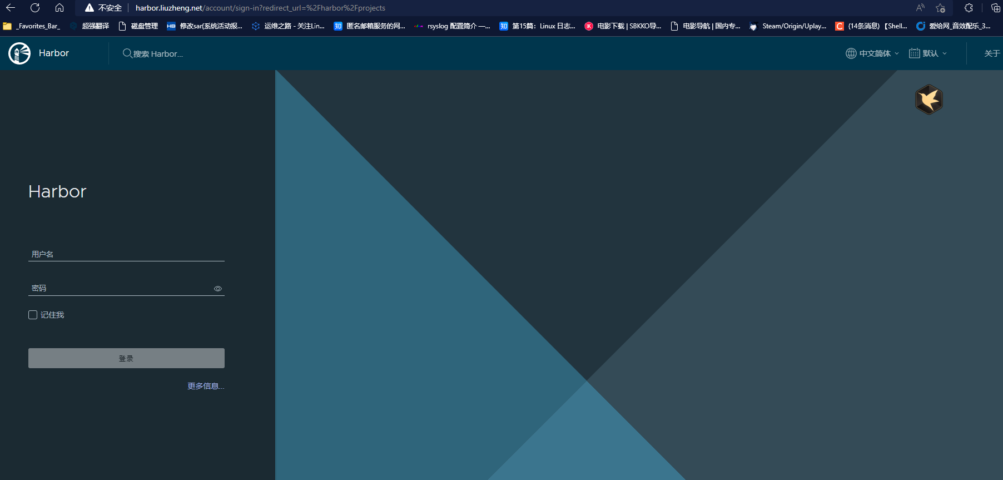Open the 更多信息... link
The width and height of the screenshot is (1003, 480).
pos(206,386)
